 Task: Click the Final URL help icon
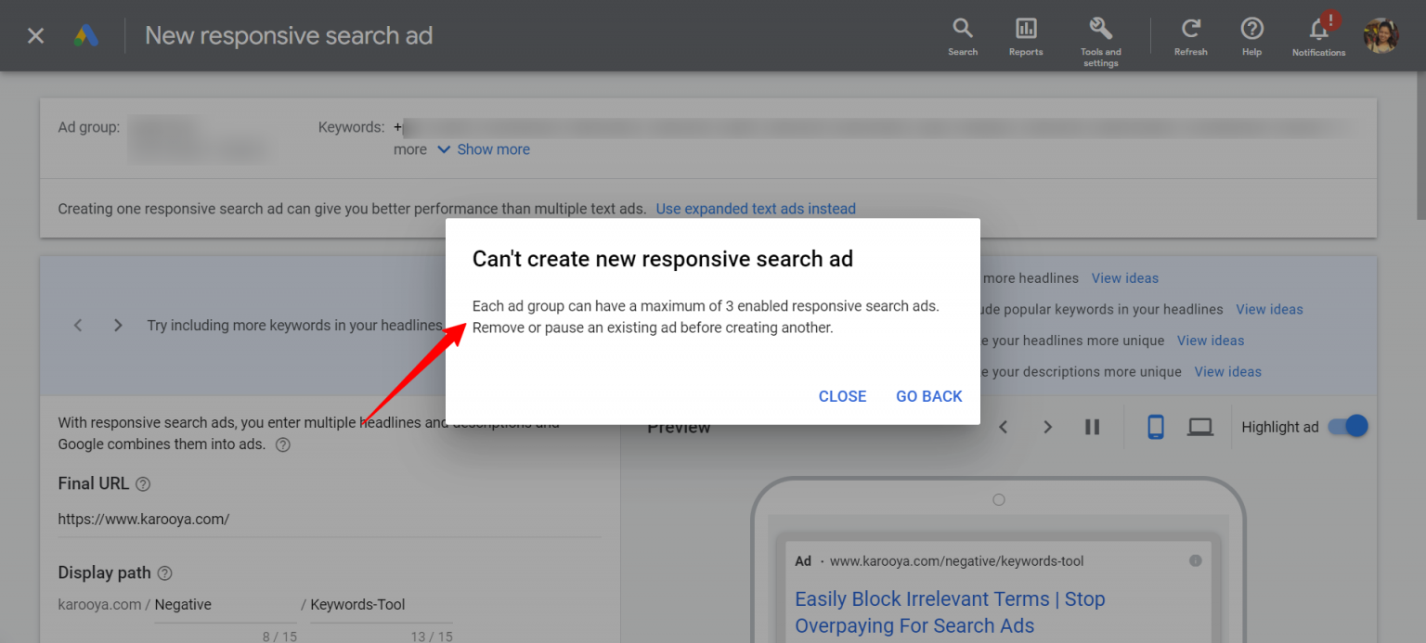click(142, 483)
